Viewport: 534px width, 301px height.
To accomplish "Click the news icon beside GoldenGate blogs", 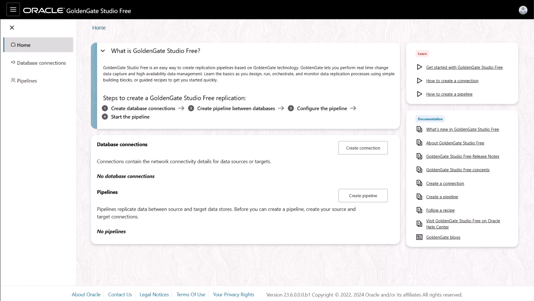I will point(419,237).
